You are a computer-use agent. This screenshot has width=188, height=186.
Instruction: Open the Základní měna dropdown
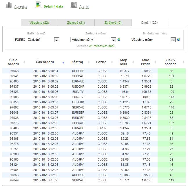point(93,40)
